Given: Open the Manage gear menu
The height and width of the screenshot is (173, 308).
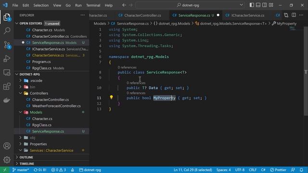Looking at the screenshot, I should click(7, 160).
